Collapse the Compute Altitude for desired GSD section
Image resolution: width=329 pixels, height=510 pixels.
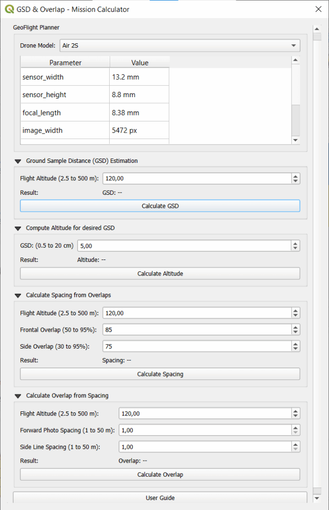coord(18,228)
